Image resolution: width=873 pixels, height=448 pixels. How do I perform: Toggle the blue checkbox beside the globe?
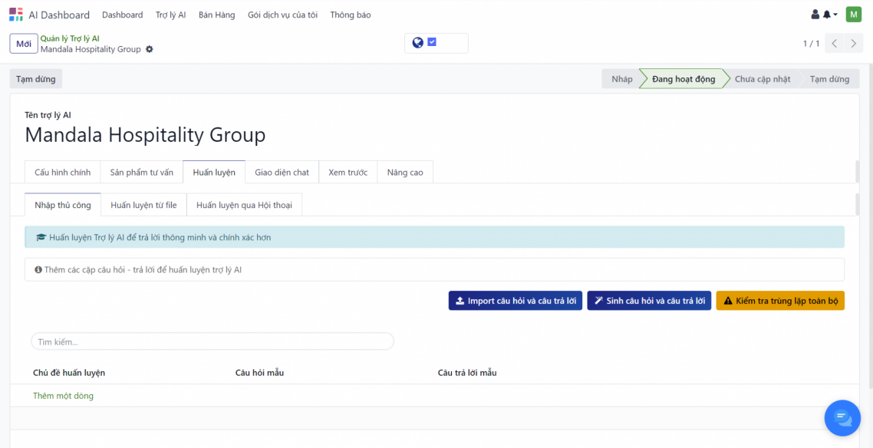pyautogui.click(x=432, y=43)
